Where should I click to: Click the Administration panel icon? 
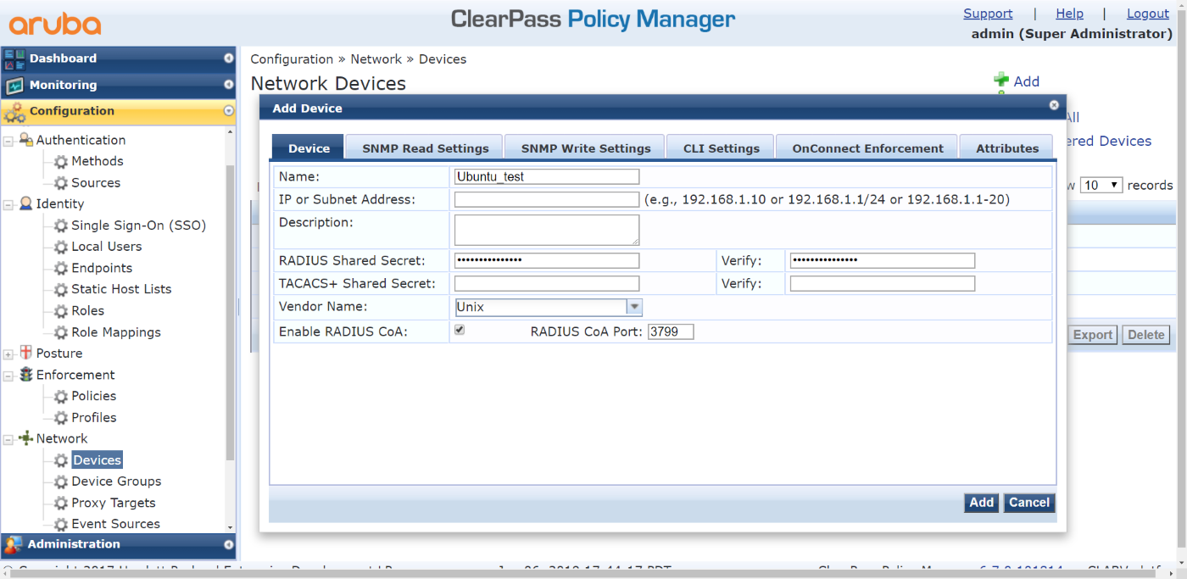click(x=14, y=544)
